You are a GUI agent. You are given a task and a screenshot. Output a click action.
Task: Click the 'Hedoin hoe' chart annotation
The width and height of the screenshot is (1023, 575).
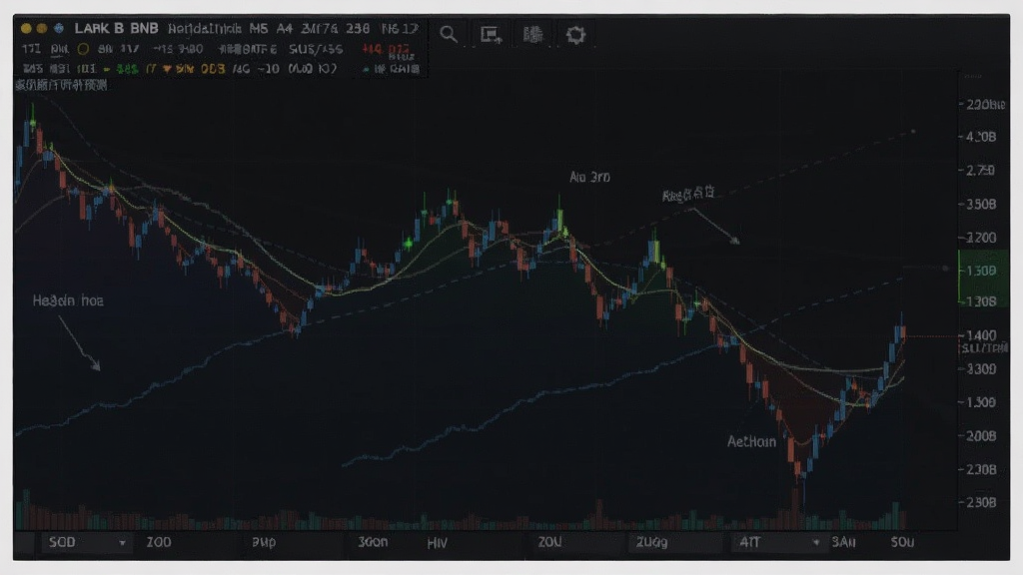point(68,300)
